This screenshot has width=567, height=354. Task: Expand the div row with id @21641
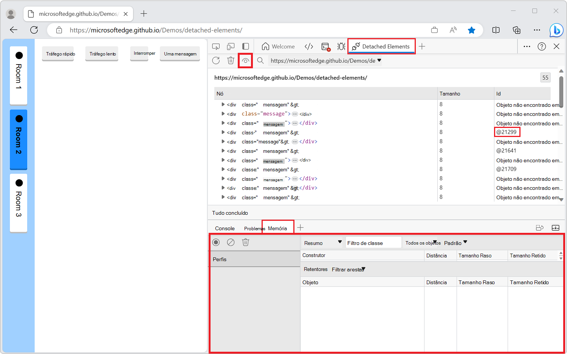click(223, 151)
